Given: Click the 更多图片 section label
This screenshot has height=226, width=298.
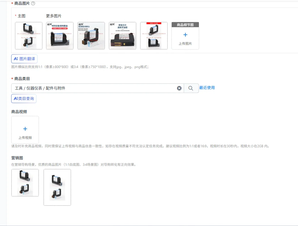Looking at the screenshot, I should tap(53, 16).
